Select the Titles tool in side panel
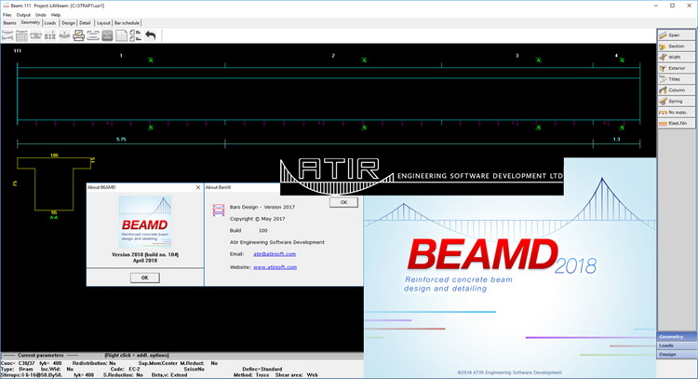The width and height of the screenshot is (698, 379). (676, 79)
